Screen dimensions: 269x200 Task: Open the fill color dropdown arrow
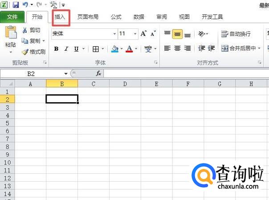(122, 49)
